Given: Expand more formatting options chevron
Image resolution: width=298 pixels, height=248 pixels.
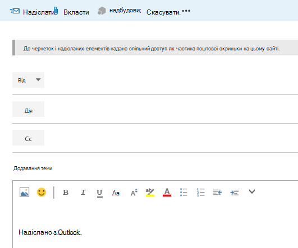Looking at the screenshot, I should pos(252,191).
